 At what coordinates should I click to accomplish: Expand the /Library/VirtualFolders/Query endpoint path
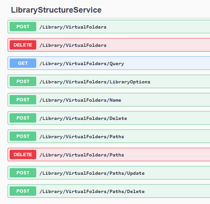coord(82,63)
